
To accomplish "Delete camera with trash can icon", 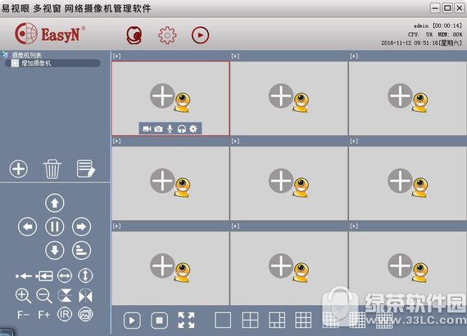I will pyautogui.click(x=52, y=168).
